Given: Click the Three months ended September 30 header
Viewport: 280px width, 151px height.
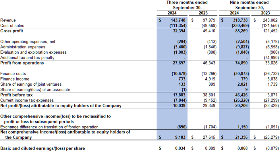Looking at the screenshot, I should pos(187,5).
